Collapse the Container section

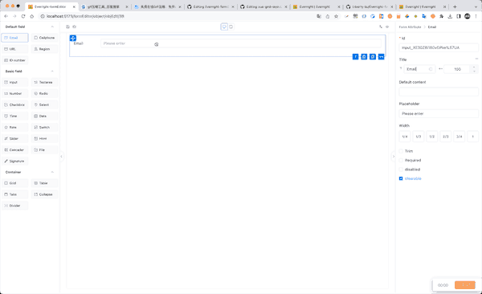(52, 172)
